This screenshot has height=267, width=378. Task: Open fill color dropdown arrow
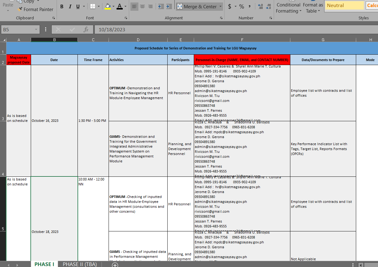[x=113, y=6]
